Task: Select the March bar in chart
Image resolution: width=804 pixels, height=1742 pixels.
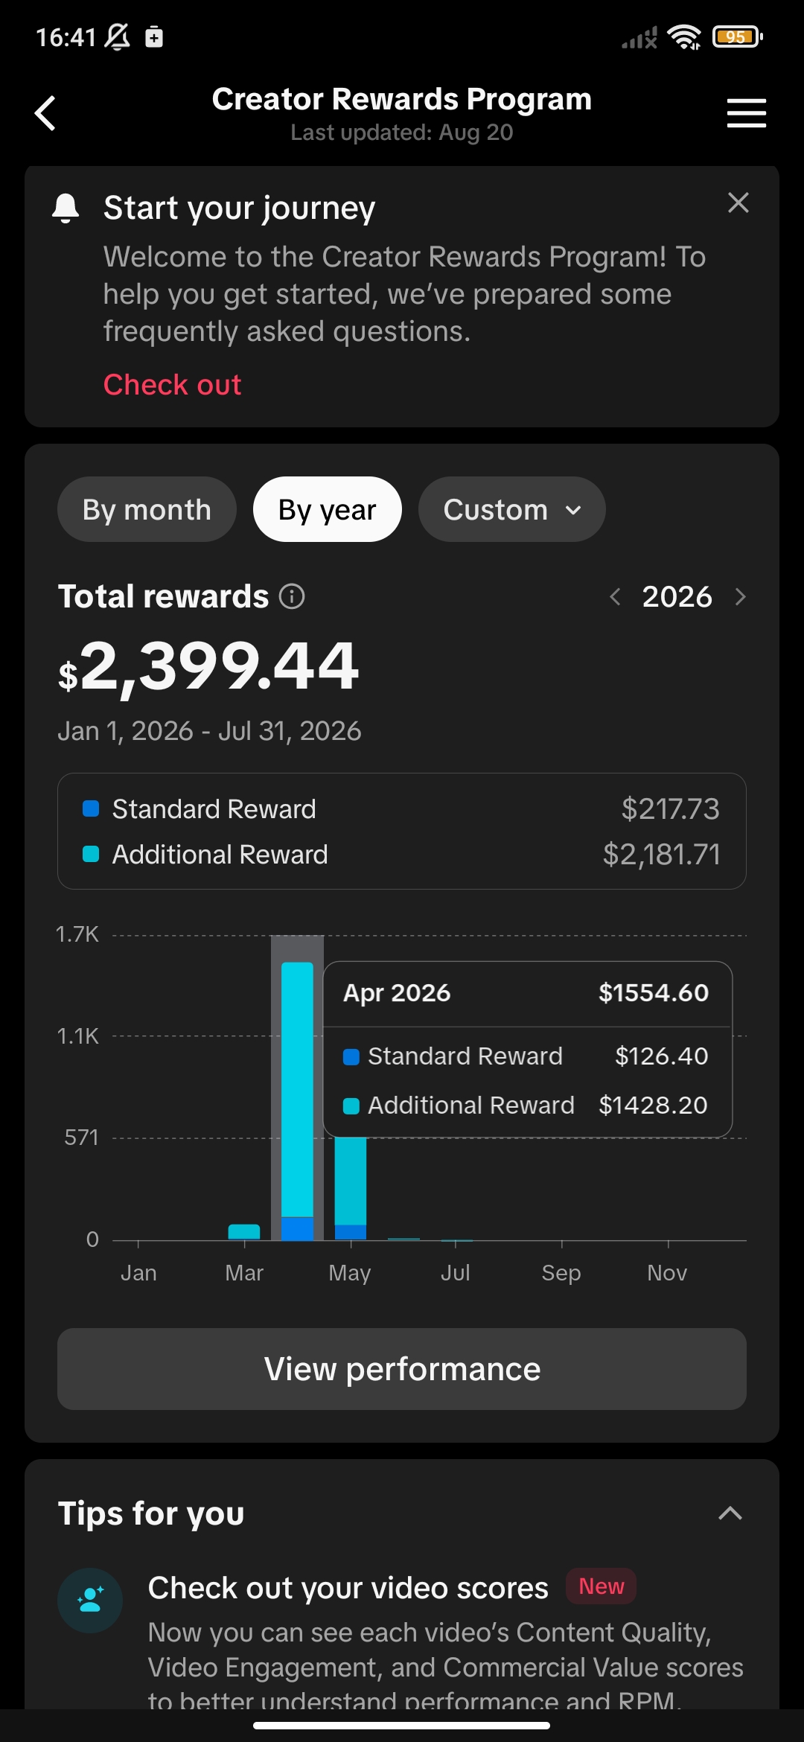Action: click(244, 1232)
